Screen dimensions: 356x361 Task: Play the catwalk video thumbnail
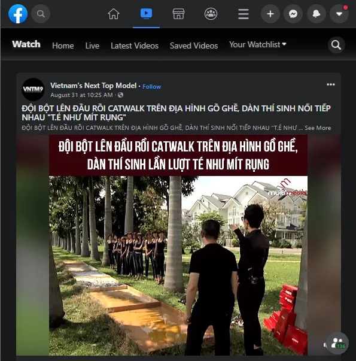pyautogui.click(x=178, y=245)
